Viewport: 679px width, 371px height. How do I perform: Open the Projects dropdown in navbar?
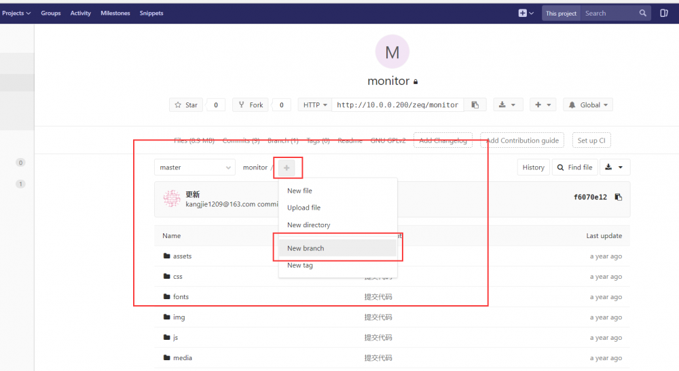click(x=16, y=13)
